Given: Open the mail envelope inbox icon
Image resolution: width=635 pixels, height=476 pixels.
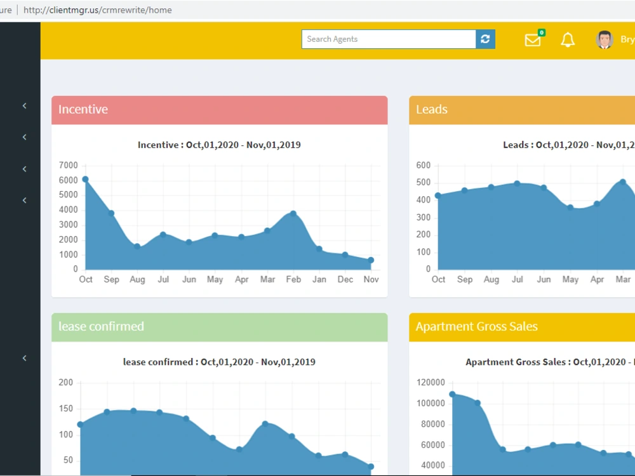Looking at the screenshot, I should (x=533, y=40).
